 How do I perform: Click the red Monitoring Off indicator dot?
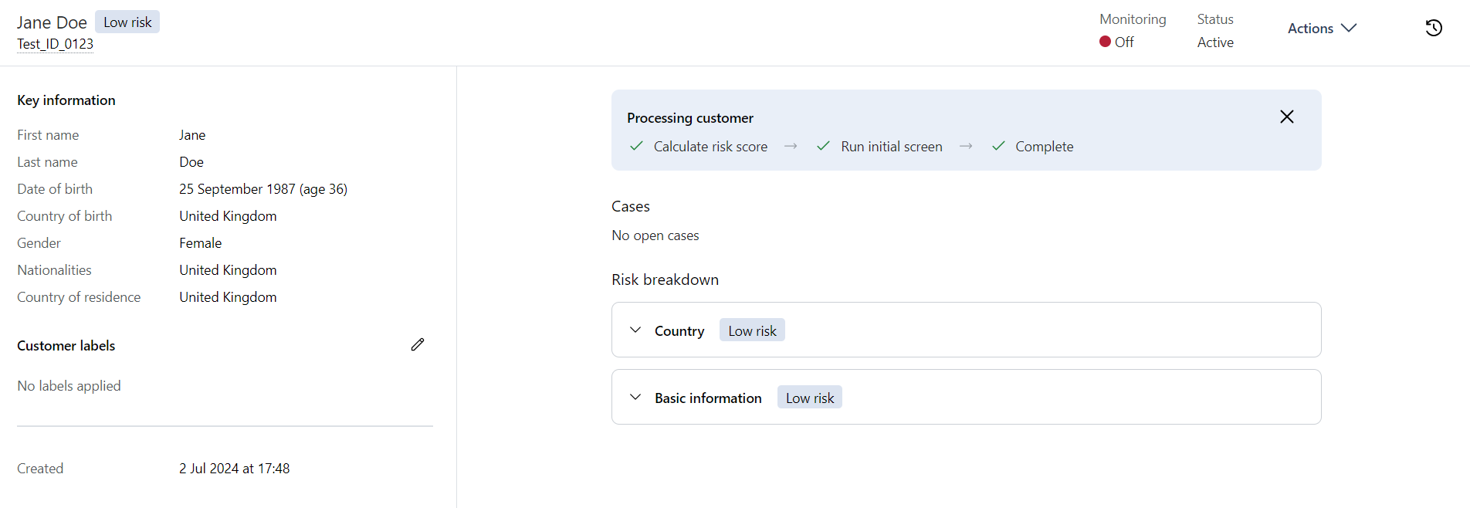click(x=1105, y=42)
